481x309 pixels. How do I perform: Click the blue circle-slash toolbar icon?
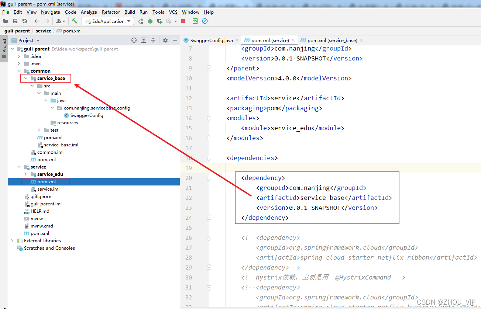click(x=205, y=21)
